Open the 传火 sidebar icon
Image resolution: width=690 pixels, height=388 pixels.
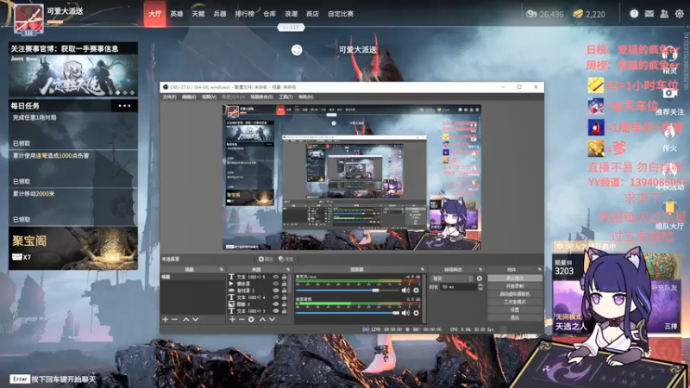[x=669, y=135]
